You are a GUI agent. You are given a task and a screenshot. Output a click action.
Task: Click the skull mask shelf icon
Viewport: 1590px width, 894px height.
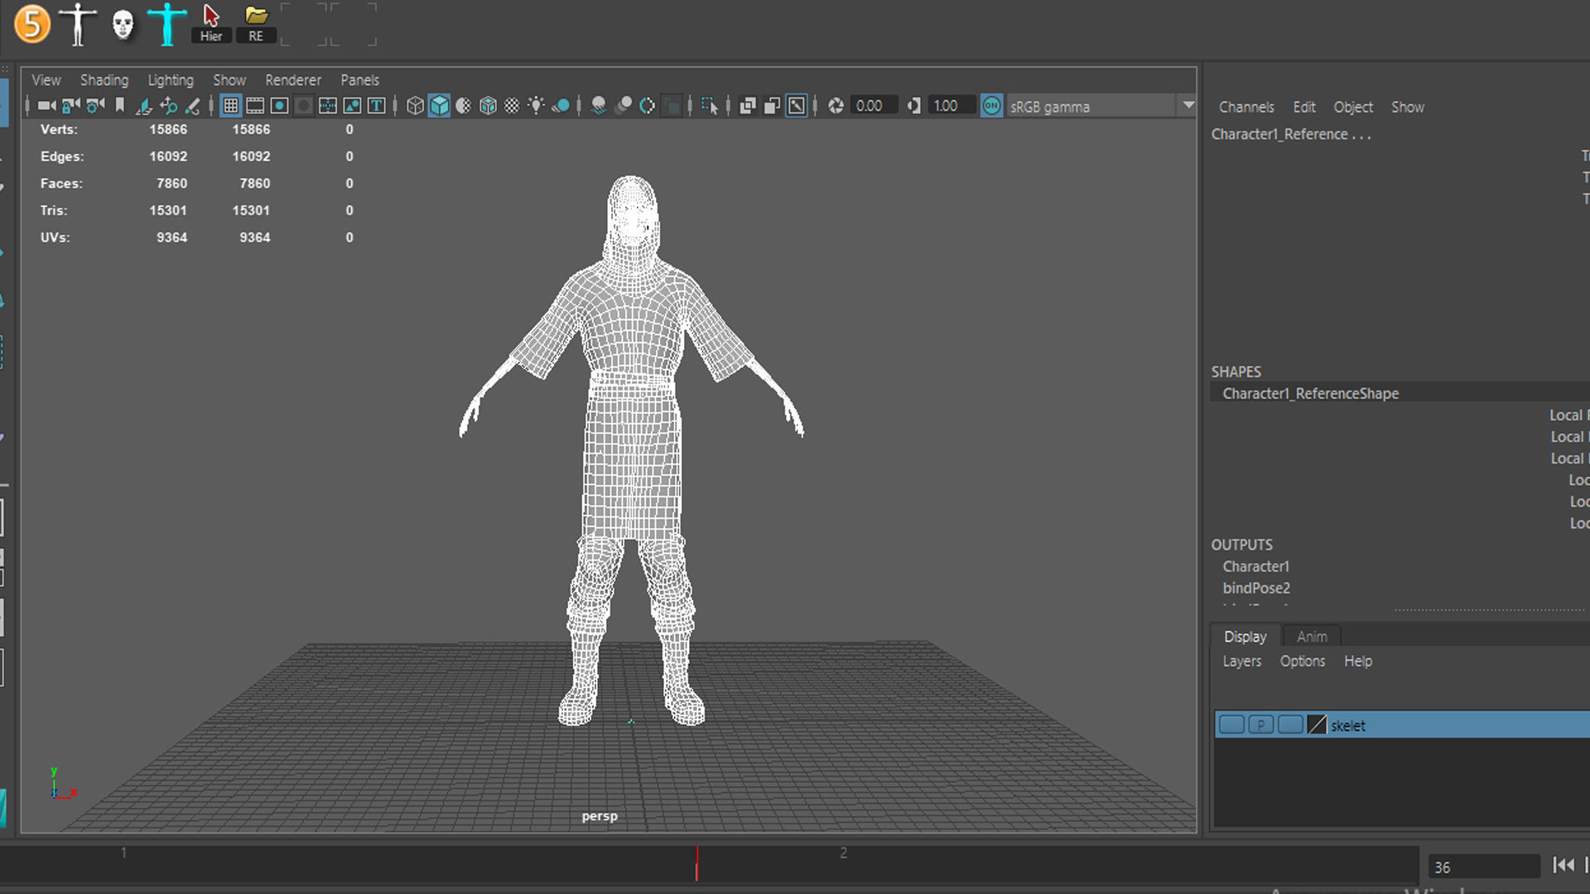click(123, 25)
